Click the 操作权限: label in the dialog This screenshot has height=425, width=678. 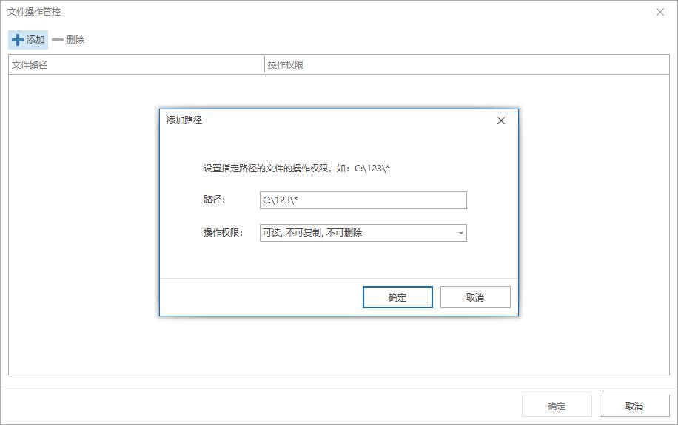coord(223,233)
